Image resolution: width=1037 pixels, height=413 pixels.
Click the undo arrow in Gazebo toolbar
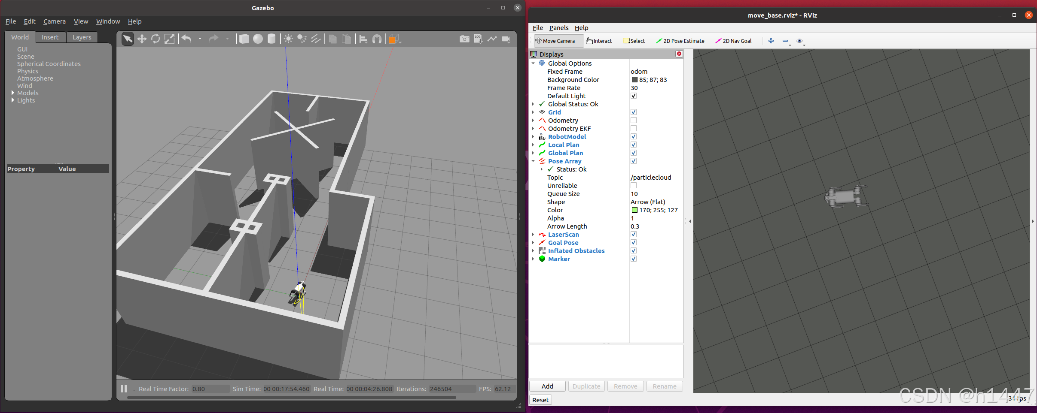tap(186, 39)
